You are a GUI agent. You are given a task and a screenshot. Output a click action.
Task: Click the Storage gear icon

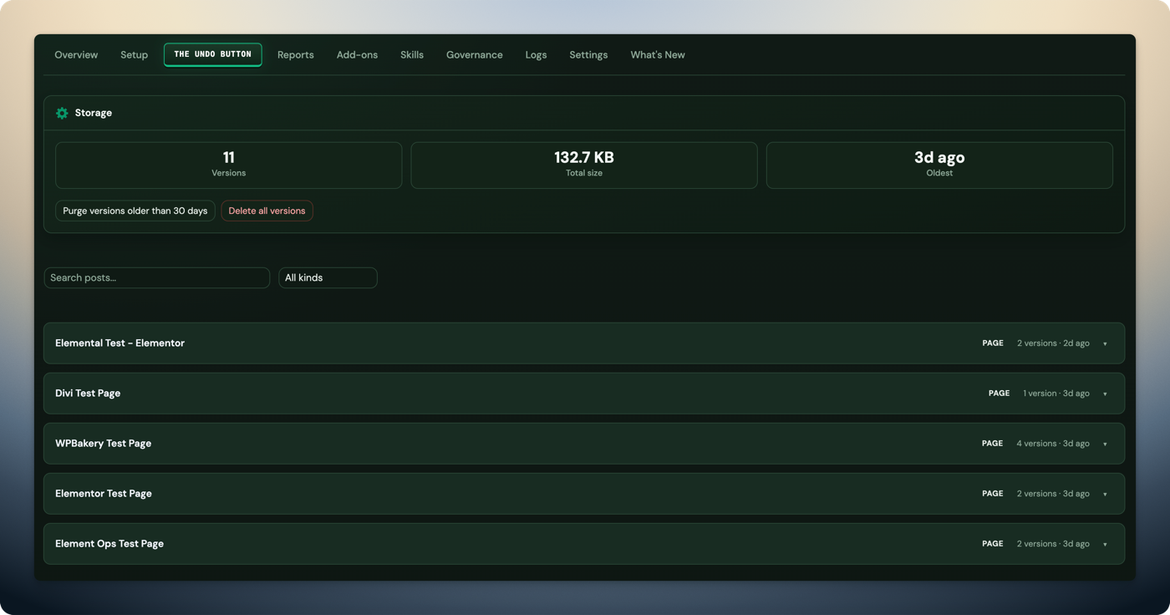(62, 113)
